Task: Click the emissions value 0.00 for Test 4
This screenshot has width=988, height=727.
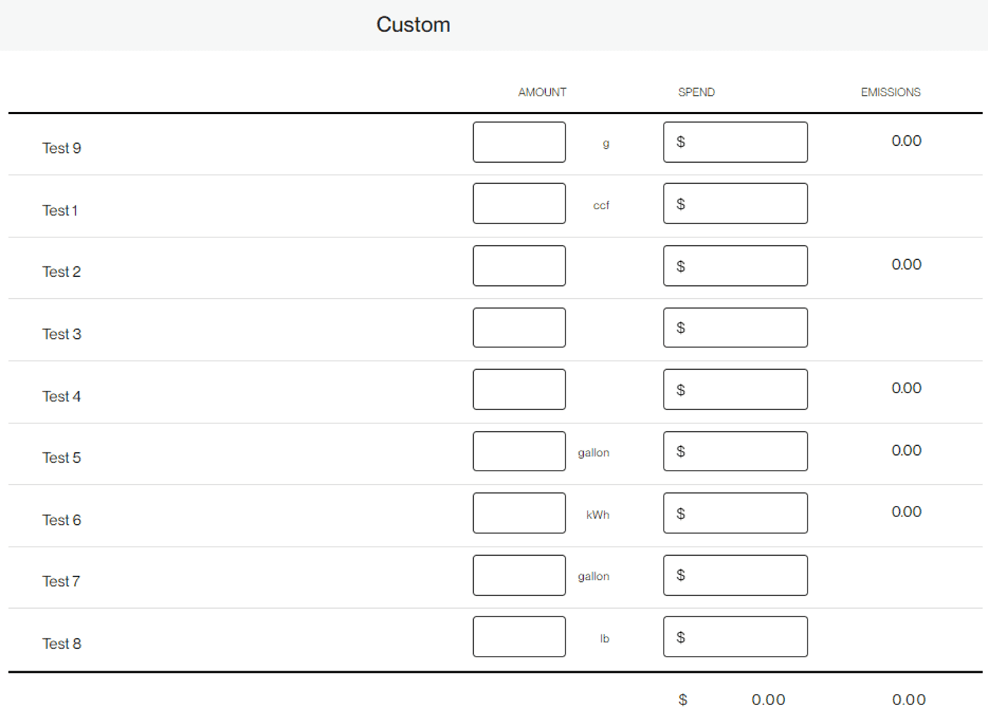Action: 906,388
